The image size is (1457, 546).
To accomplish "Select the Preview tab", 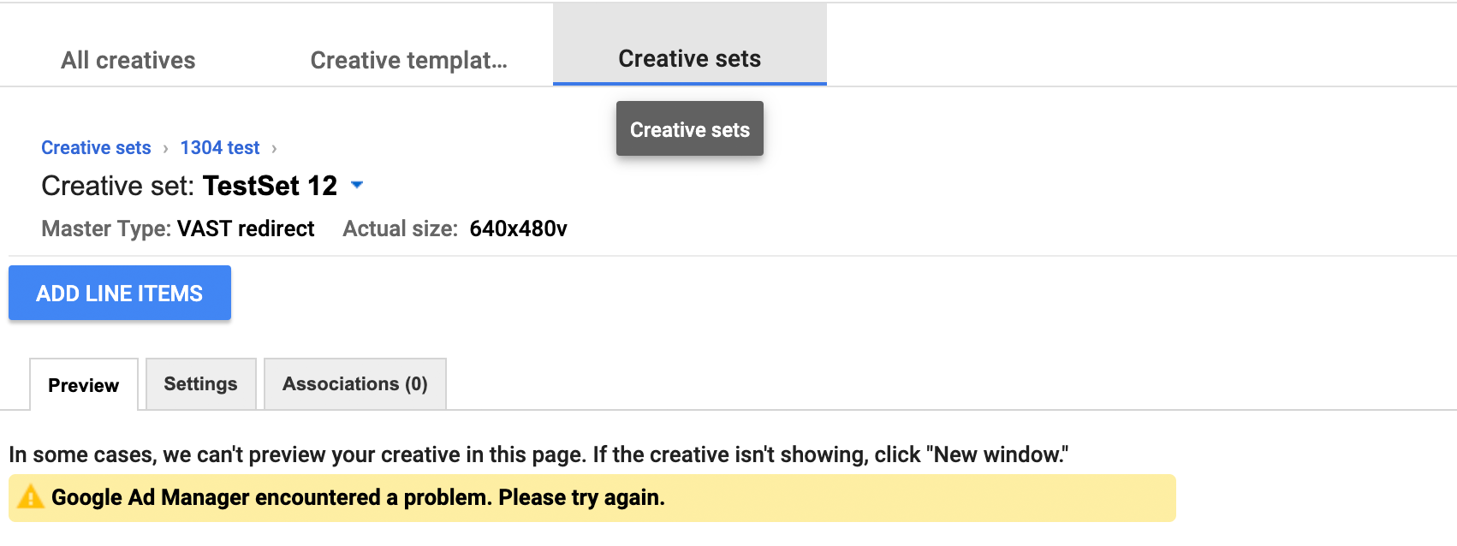I will (x=83, y=385).
